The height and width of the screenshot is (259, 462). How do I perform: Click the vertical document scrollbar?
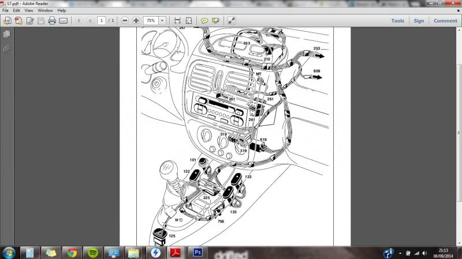pyautogui.click(x=459, y=133)
